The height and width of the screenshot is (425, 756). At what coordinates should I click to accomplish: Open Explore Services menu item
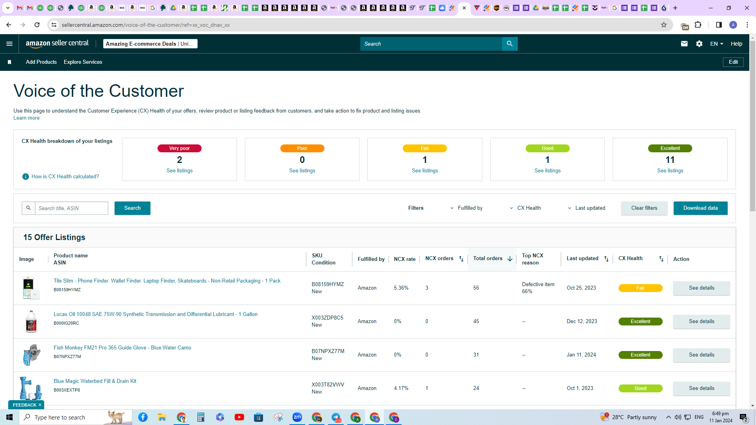click(x=83, y=62)
